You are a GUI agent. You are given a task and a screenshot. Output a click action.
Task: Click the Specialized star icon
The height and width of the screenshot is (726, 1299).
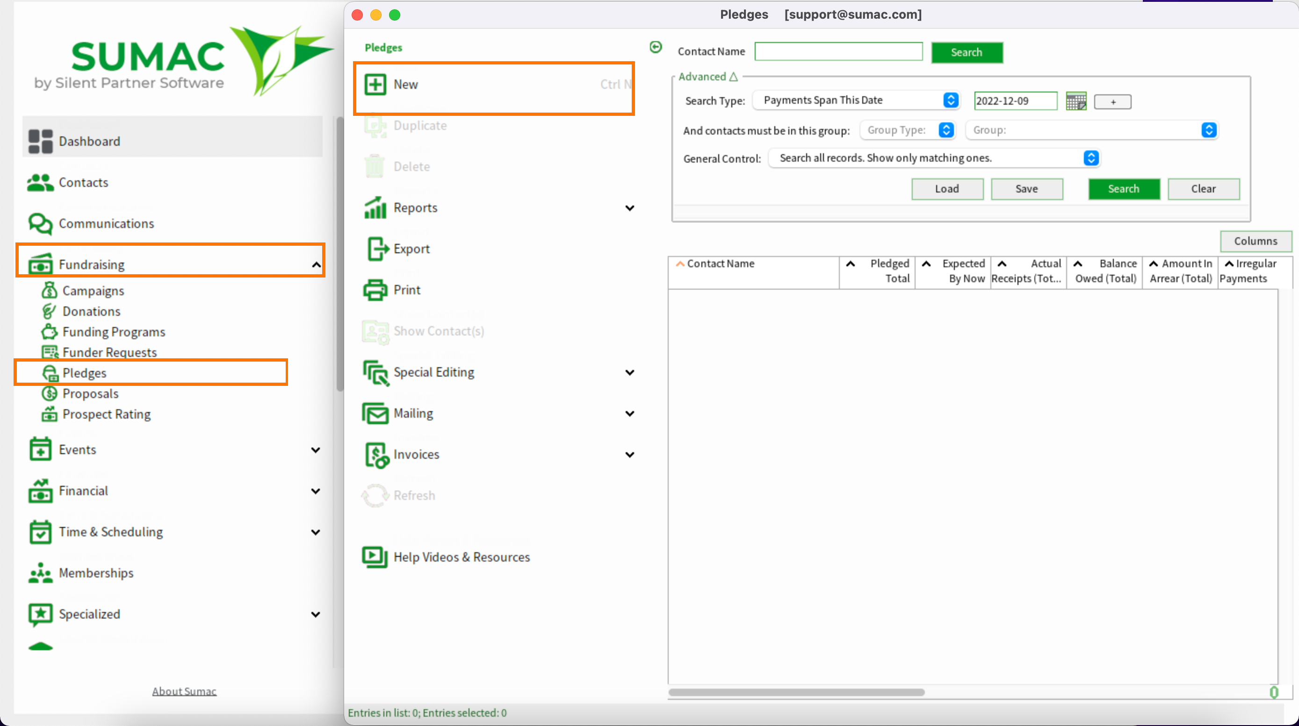(40, 614)
